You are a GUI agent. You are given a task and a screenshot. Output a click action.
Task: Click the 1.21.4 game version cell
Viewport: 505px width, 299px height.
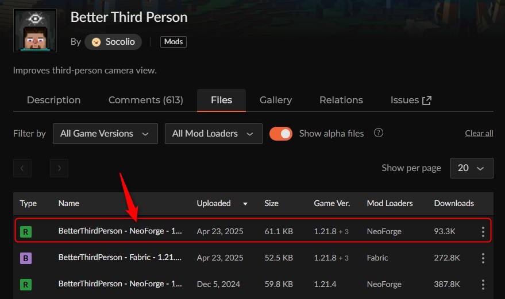pos(325,284)
